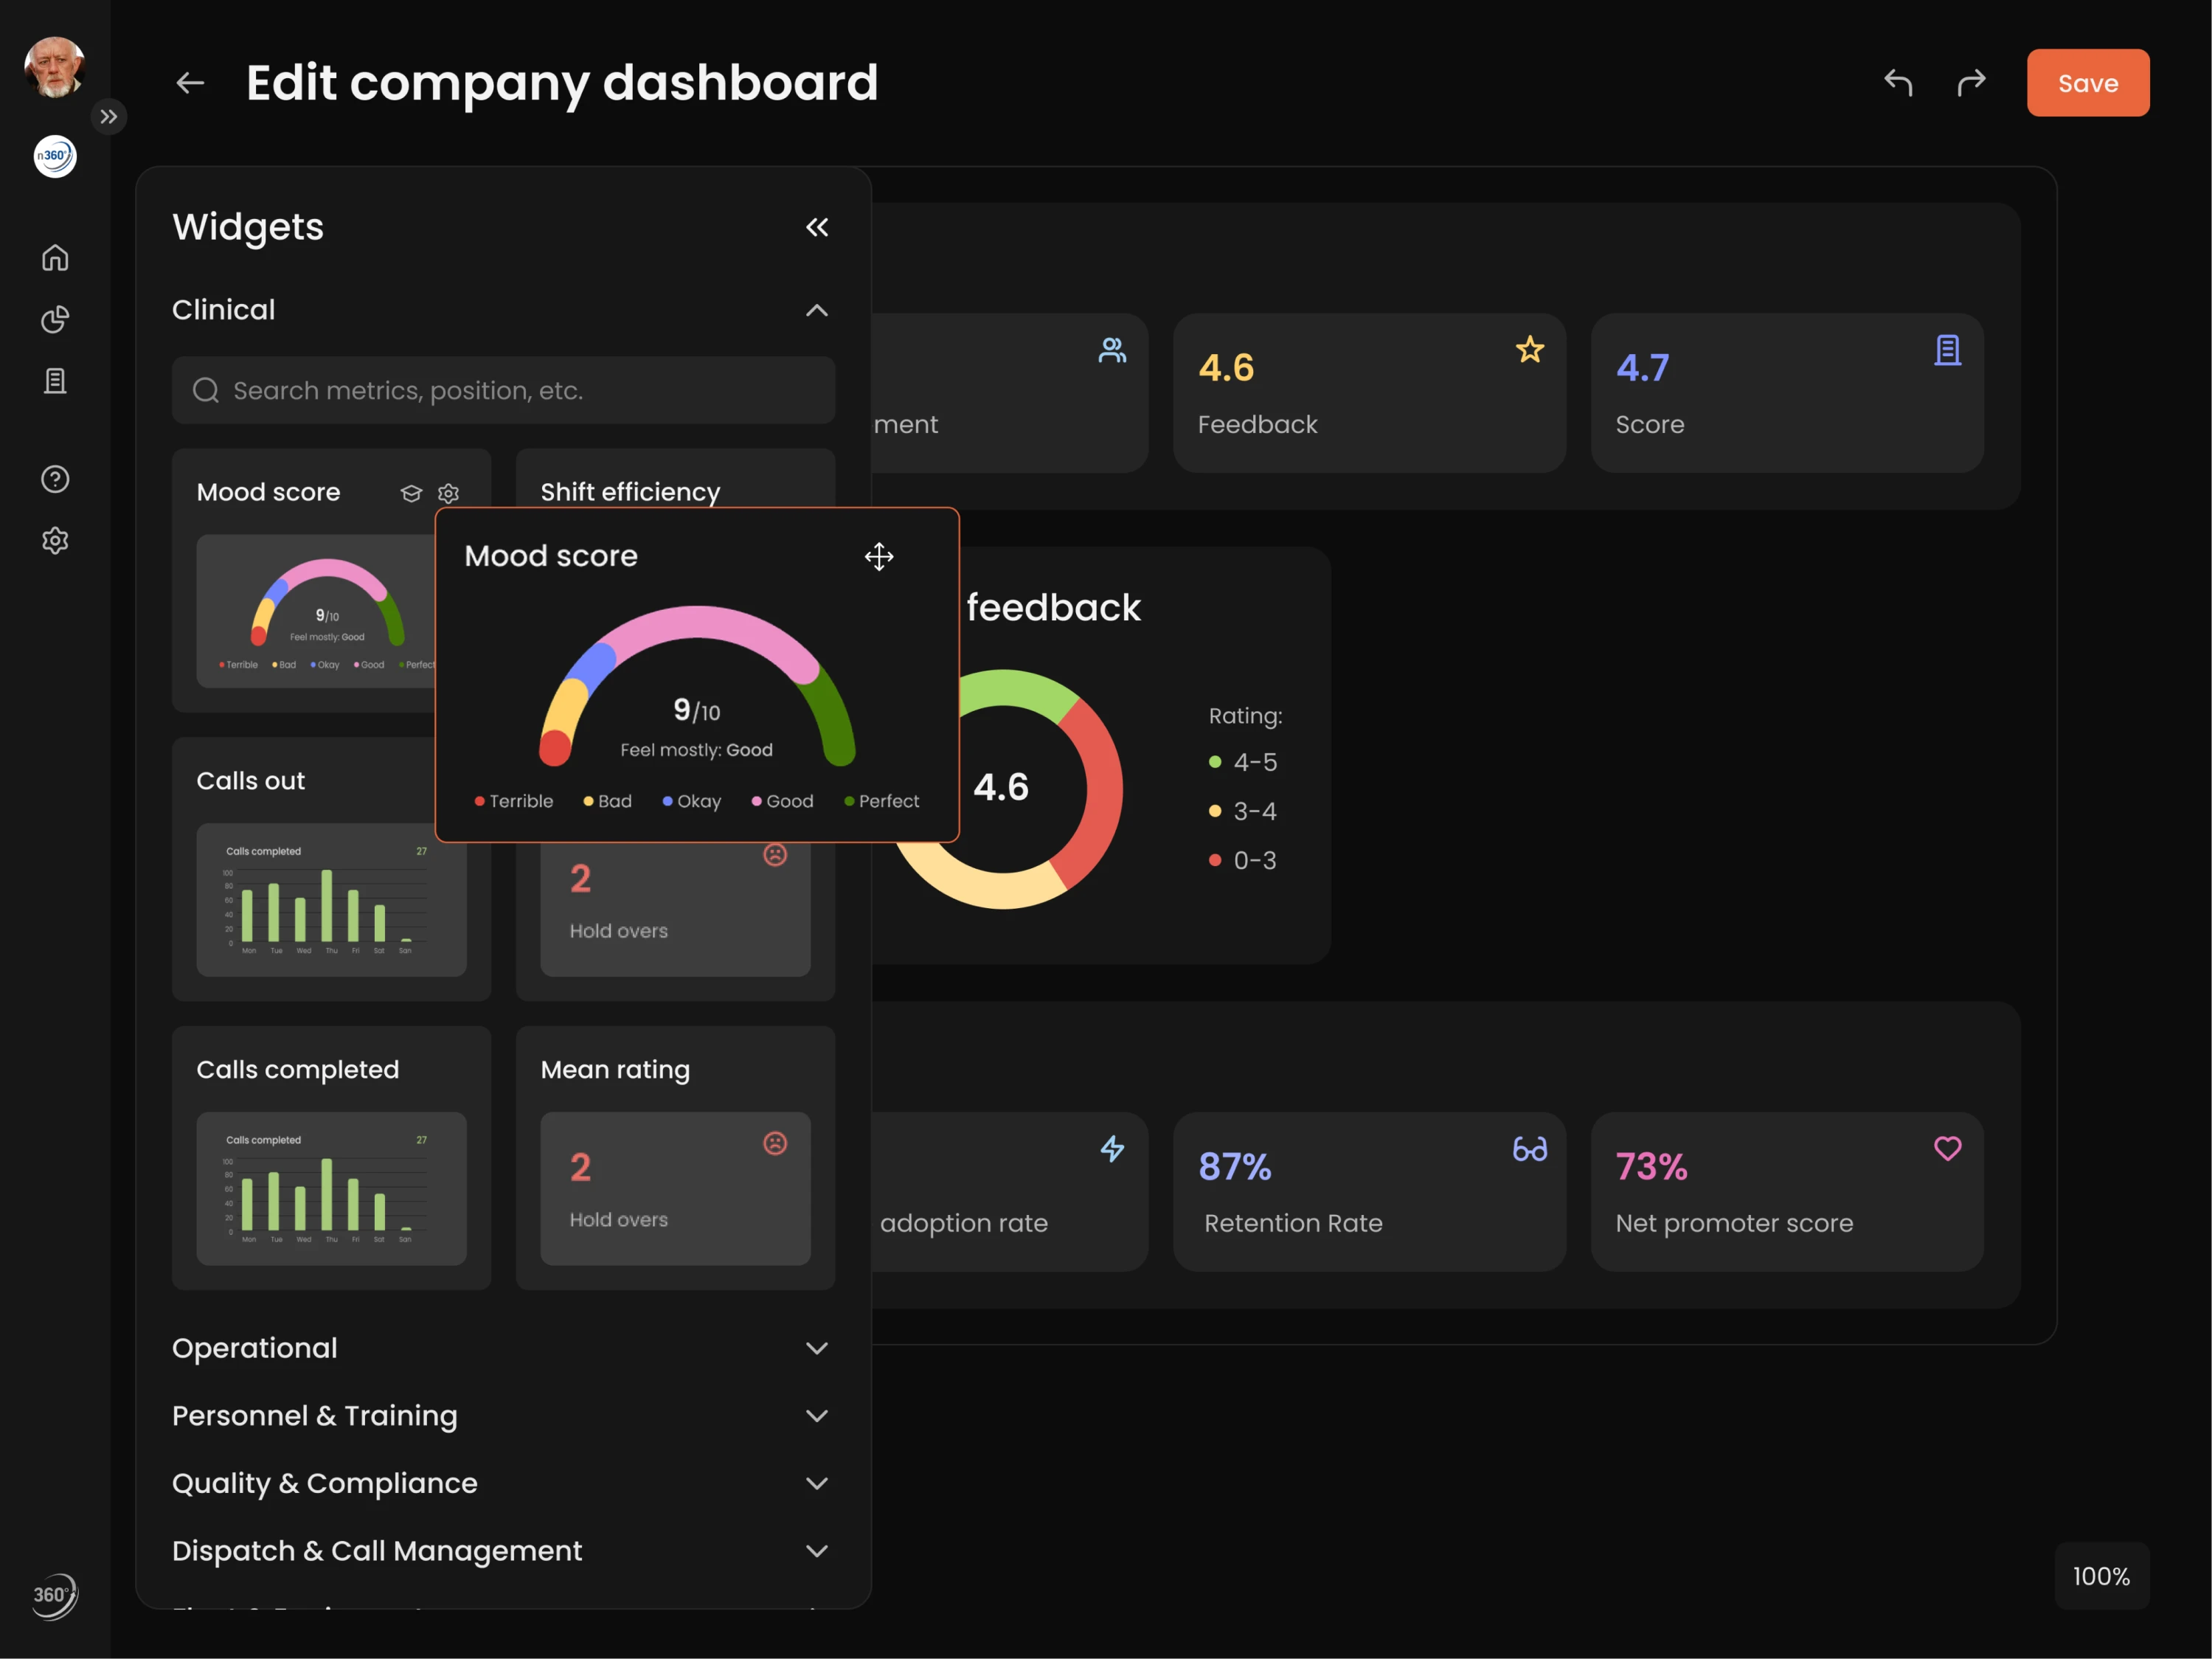Click the 0-3 rating legend entry

pos(1243,860)
